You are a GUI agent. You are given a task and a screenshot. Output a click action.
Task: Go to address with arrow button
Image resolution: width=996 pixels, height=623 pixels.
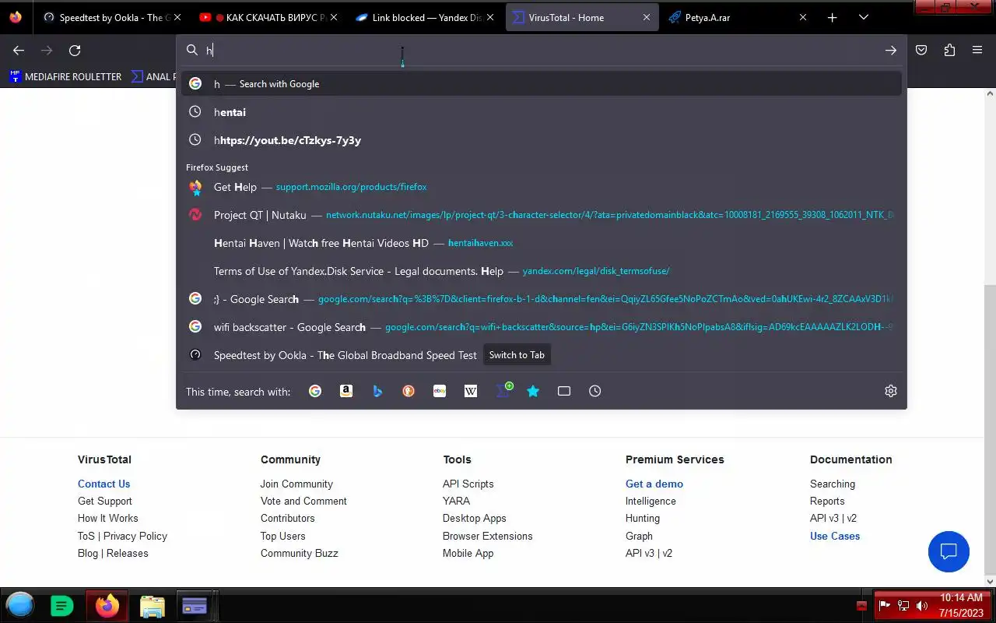891,50
